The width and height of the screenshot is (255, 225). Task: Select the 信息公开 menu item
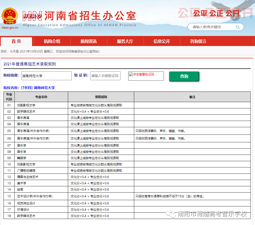pyautogui.click(x=162, y=41)
